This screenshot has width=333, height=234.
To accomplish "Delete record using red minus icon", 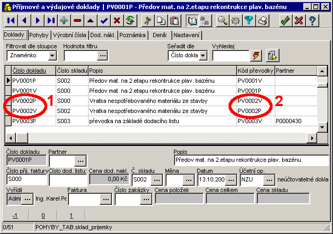I will click(x=77, y=21).
